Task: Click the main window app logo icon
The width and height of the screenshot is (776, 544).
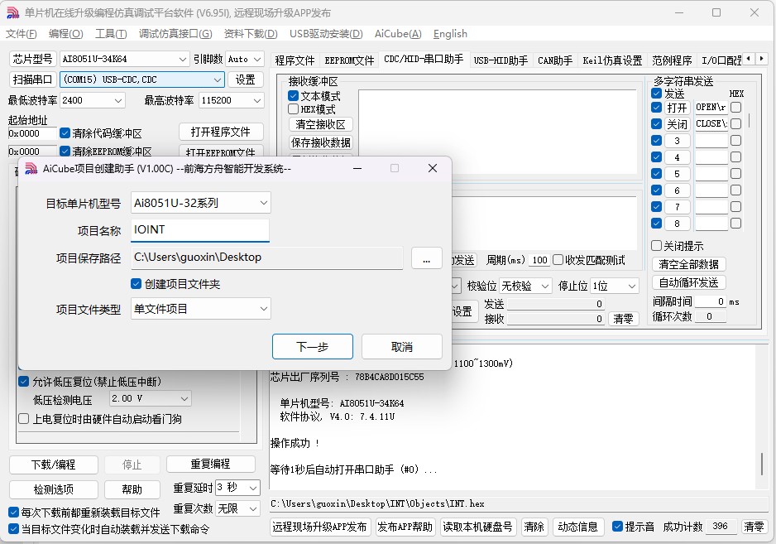Action: click(x=13, y=12)
